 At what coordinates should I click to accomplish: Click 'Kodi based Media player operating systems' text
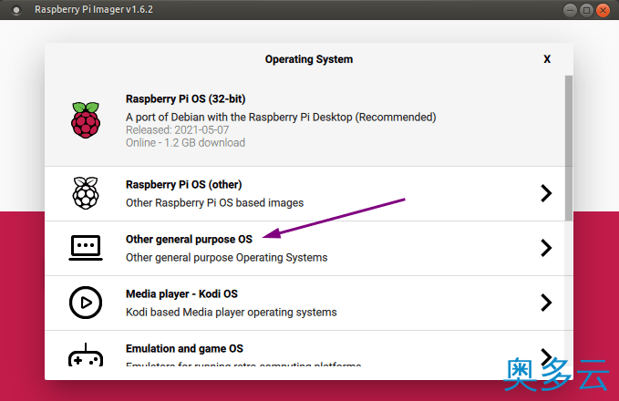point(232,313)
